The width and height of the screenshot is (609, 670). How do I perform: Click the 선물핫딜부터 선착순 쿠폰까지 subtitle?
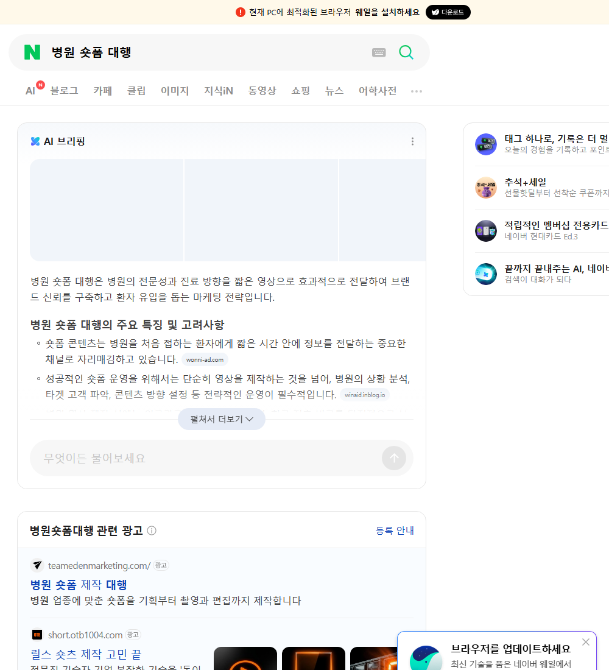[x=557, y=192]
